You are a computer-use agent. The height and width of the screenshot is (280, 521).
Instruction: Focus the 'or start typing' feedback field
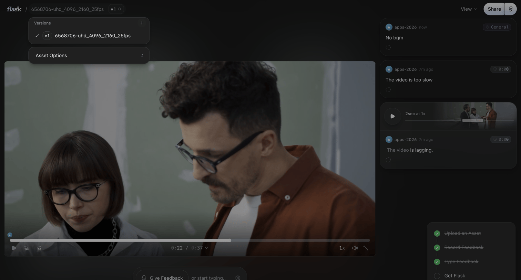point(208,278)
